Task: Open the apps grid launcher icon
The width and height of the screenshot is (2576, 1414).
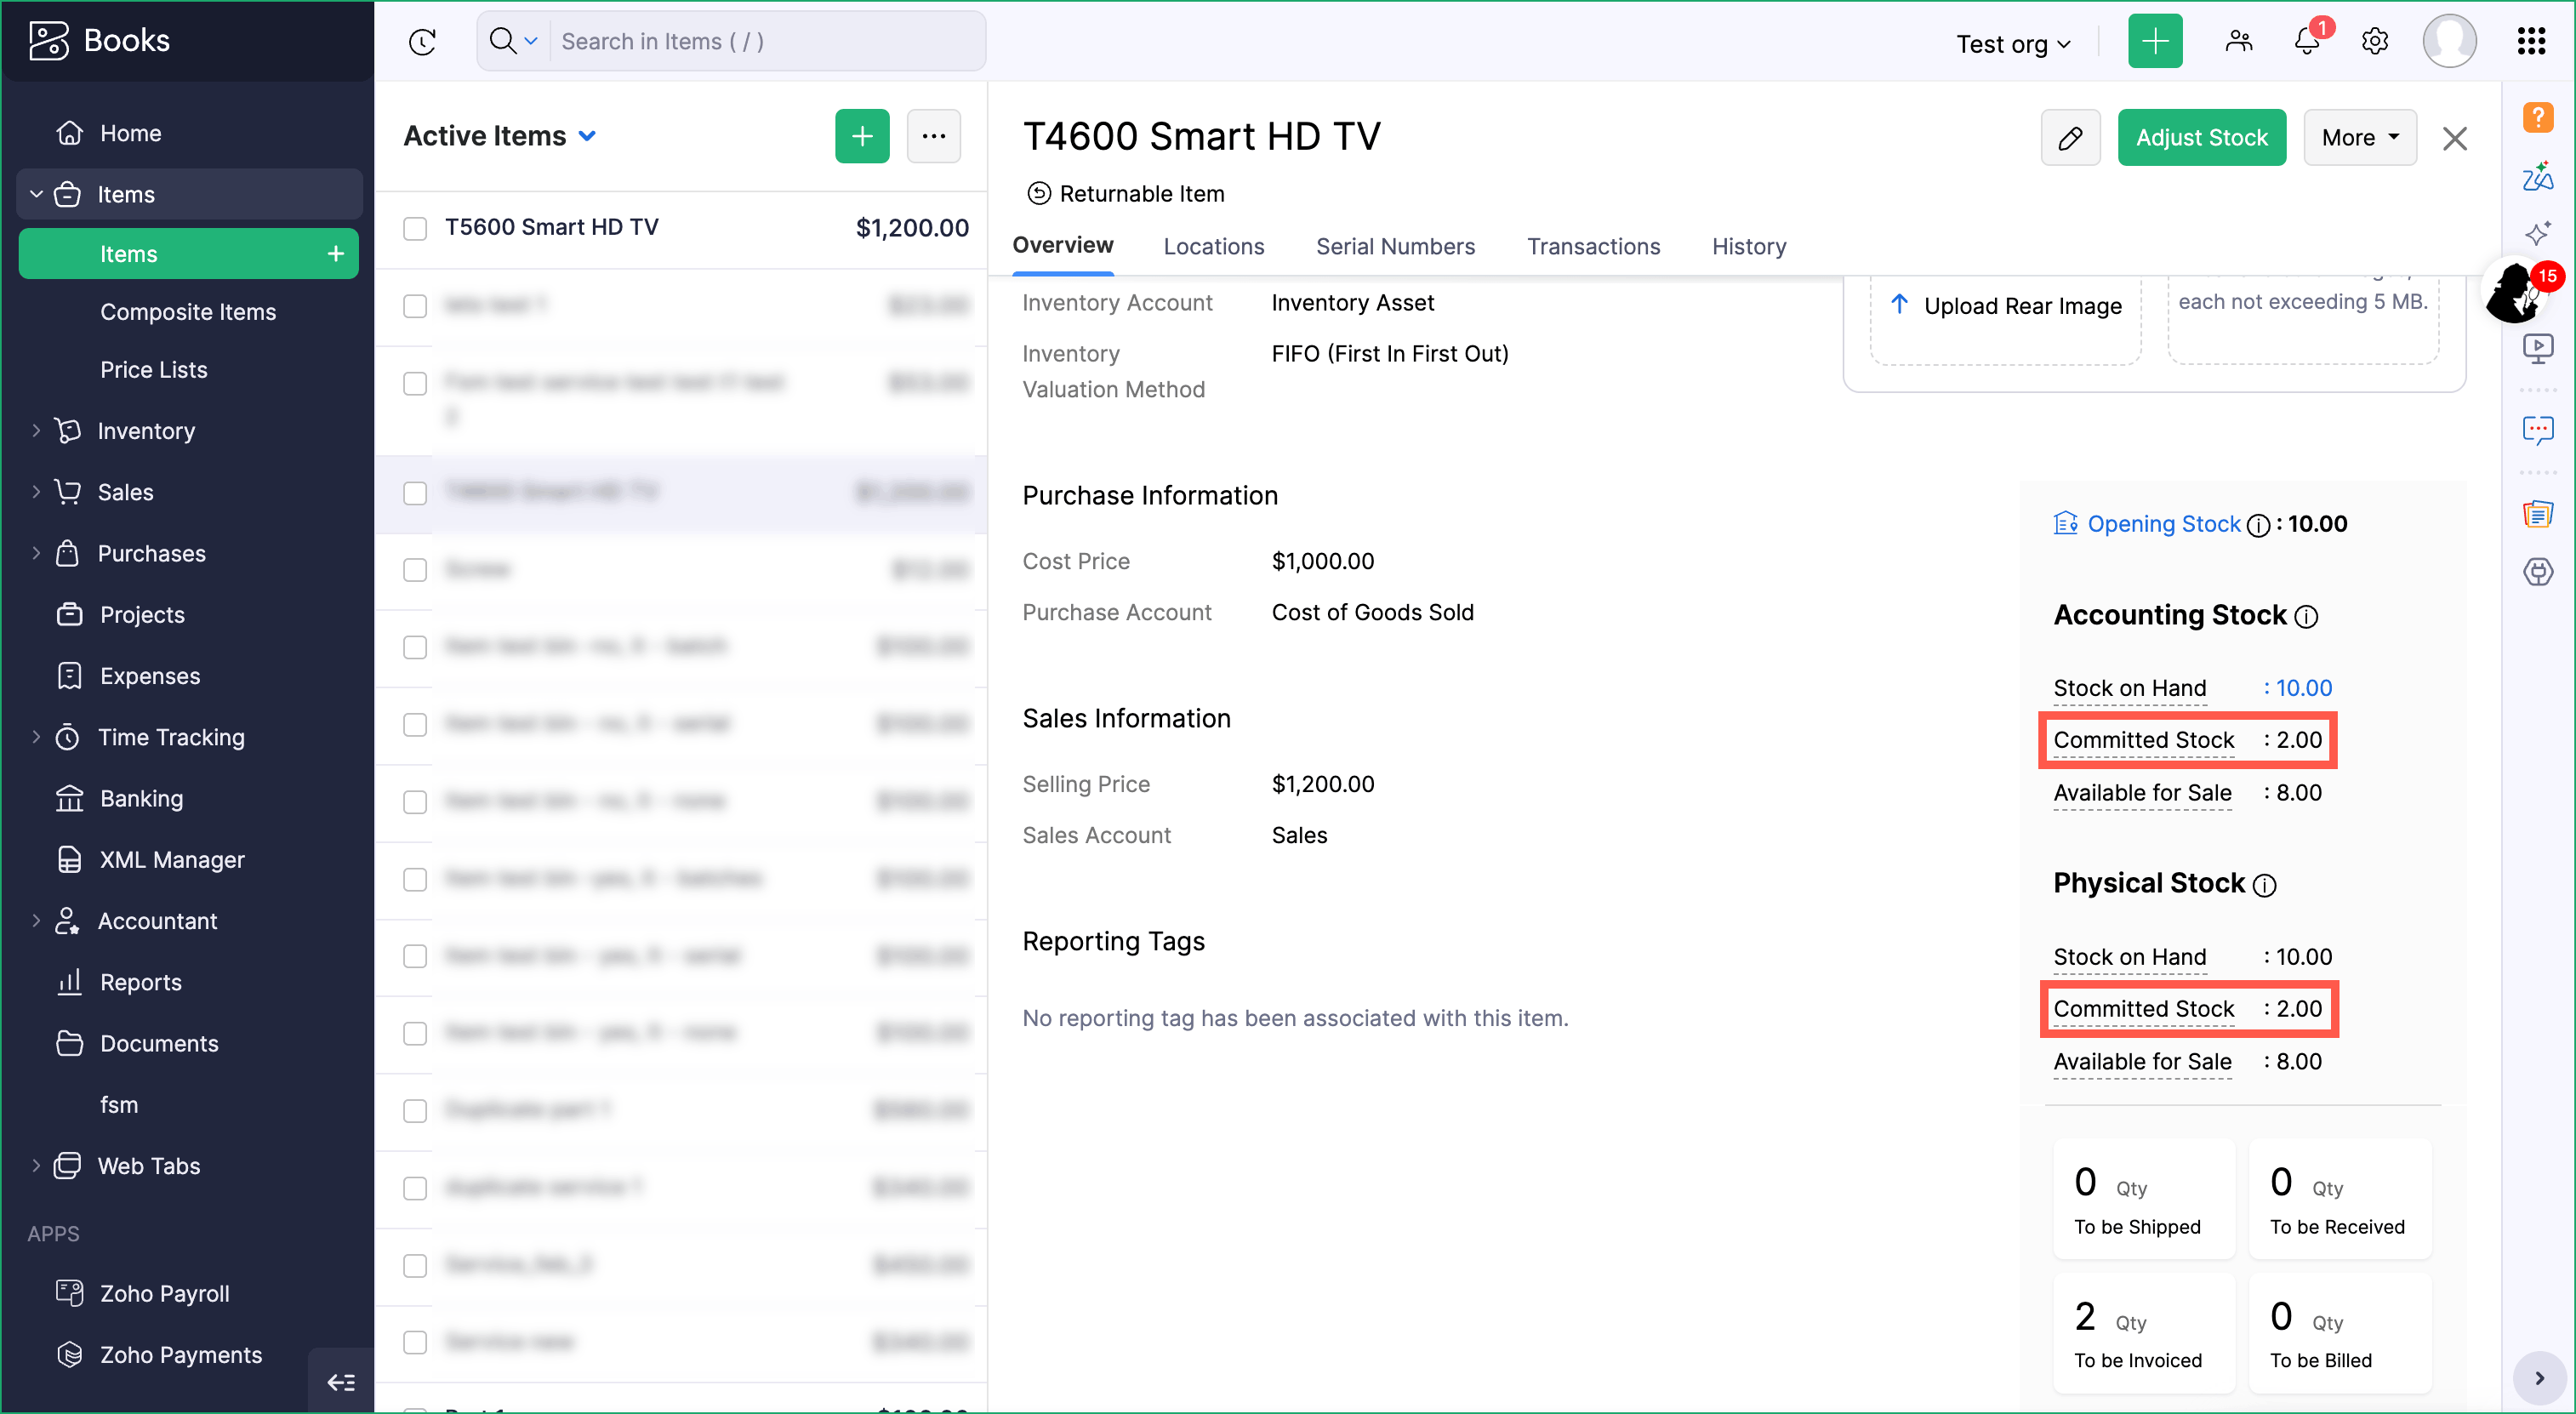Action: coord(2531,41)
